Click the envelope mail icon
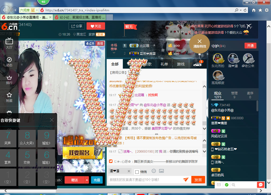Viewport: 271px width, 195px height. 219,185
